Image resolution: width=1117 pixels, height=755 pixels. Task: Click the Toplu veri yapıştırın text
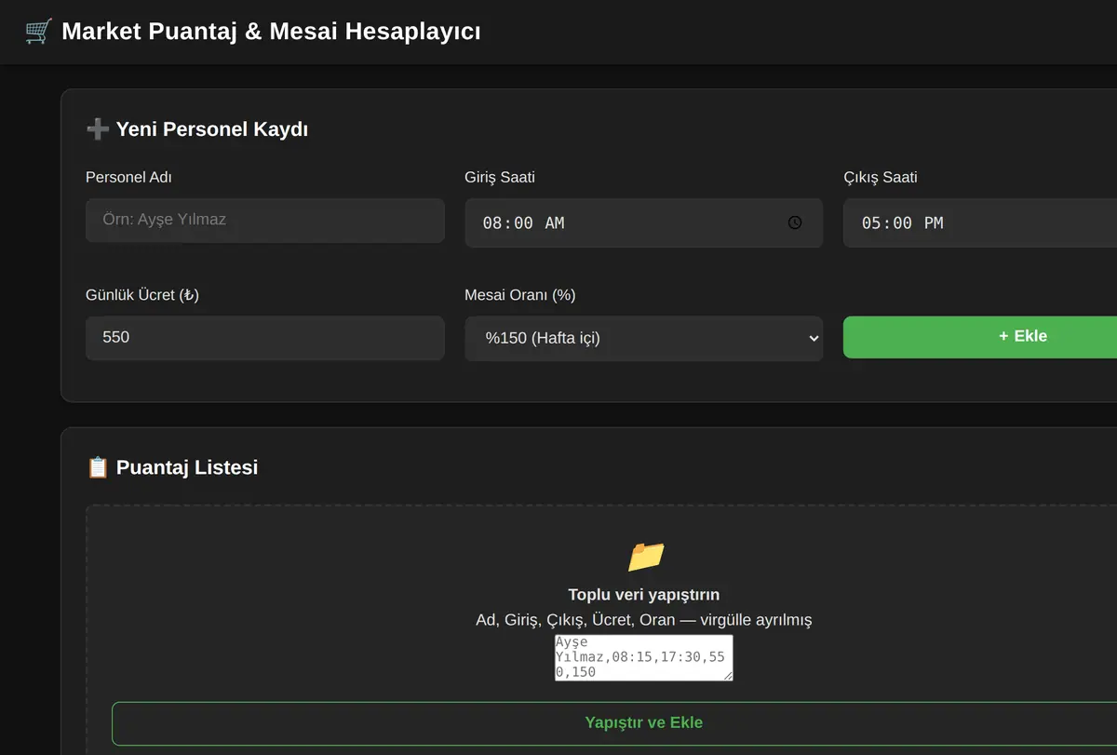tap(644, 595)
